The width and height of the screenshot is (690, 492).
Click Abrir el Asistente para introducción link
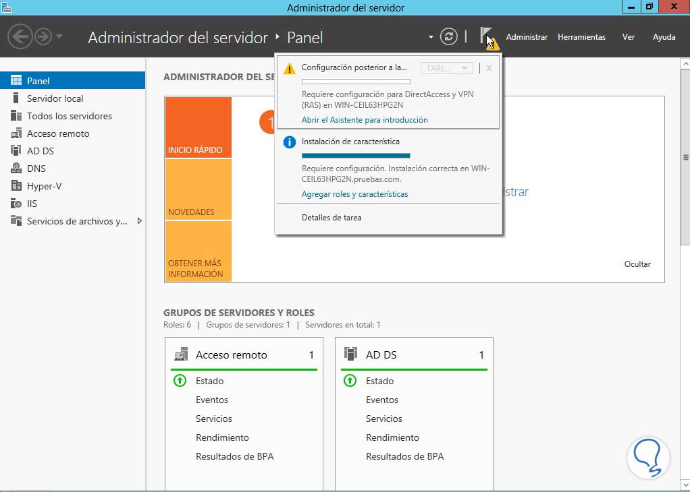(365, 119)
